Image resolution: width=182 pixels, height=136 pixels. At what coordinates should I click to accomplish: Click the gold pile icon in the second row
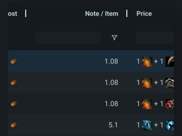(147, 83)
